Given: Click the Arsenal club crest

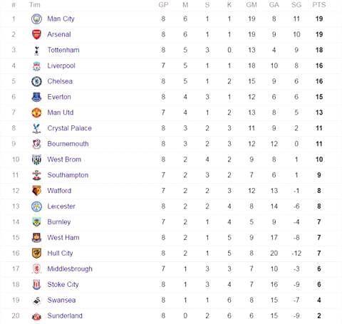Looking at the screenshot, I should (x=36, y=34).
